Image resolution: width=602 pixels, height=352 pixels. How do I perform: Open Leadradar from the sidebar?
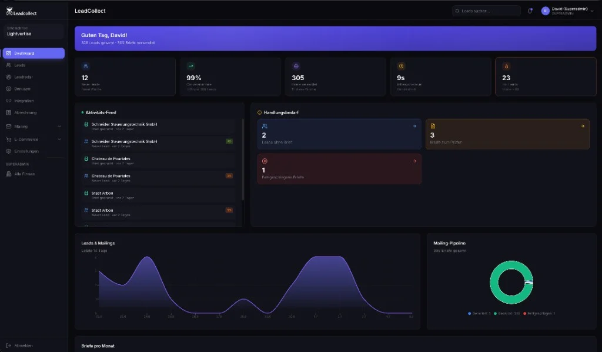pyautogui.click(x=34, y=77)
